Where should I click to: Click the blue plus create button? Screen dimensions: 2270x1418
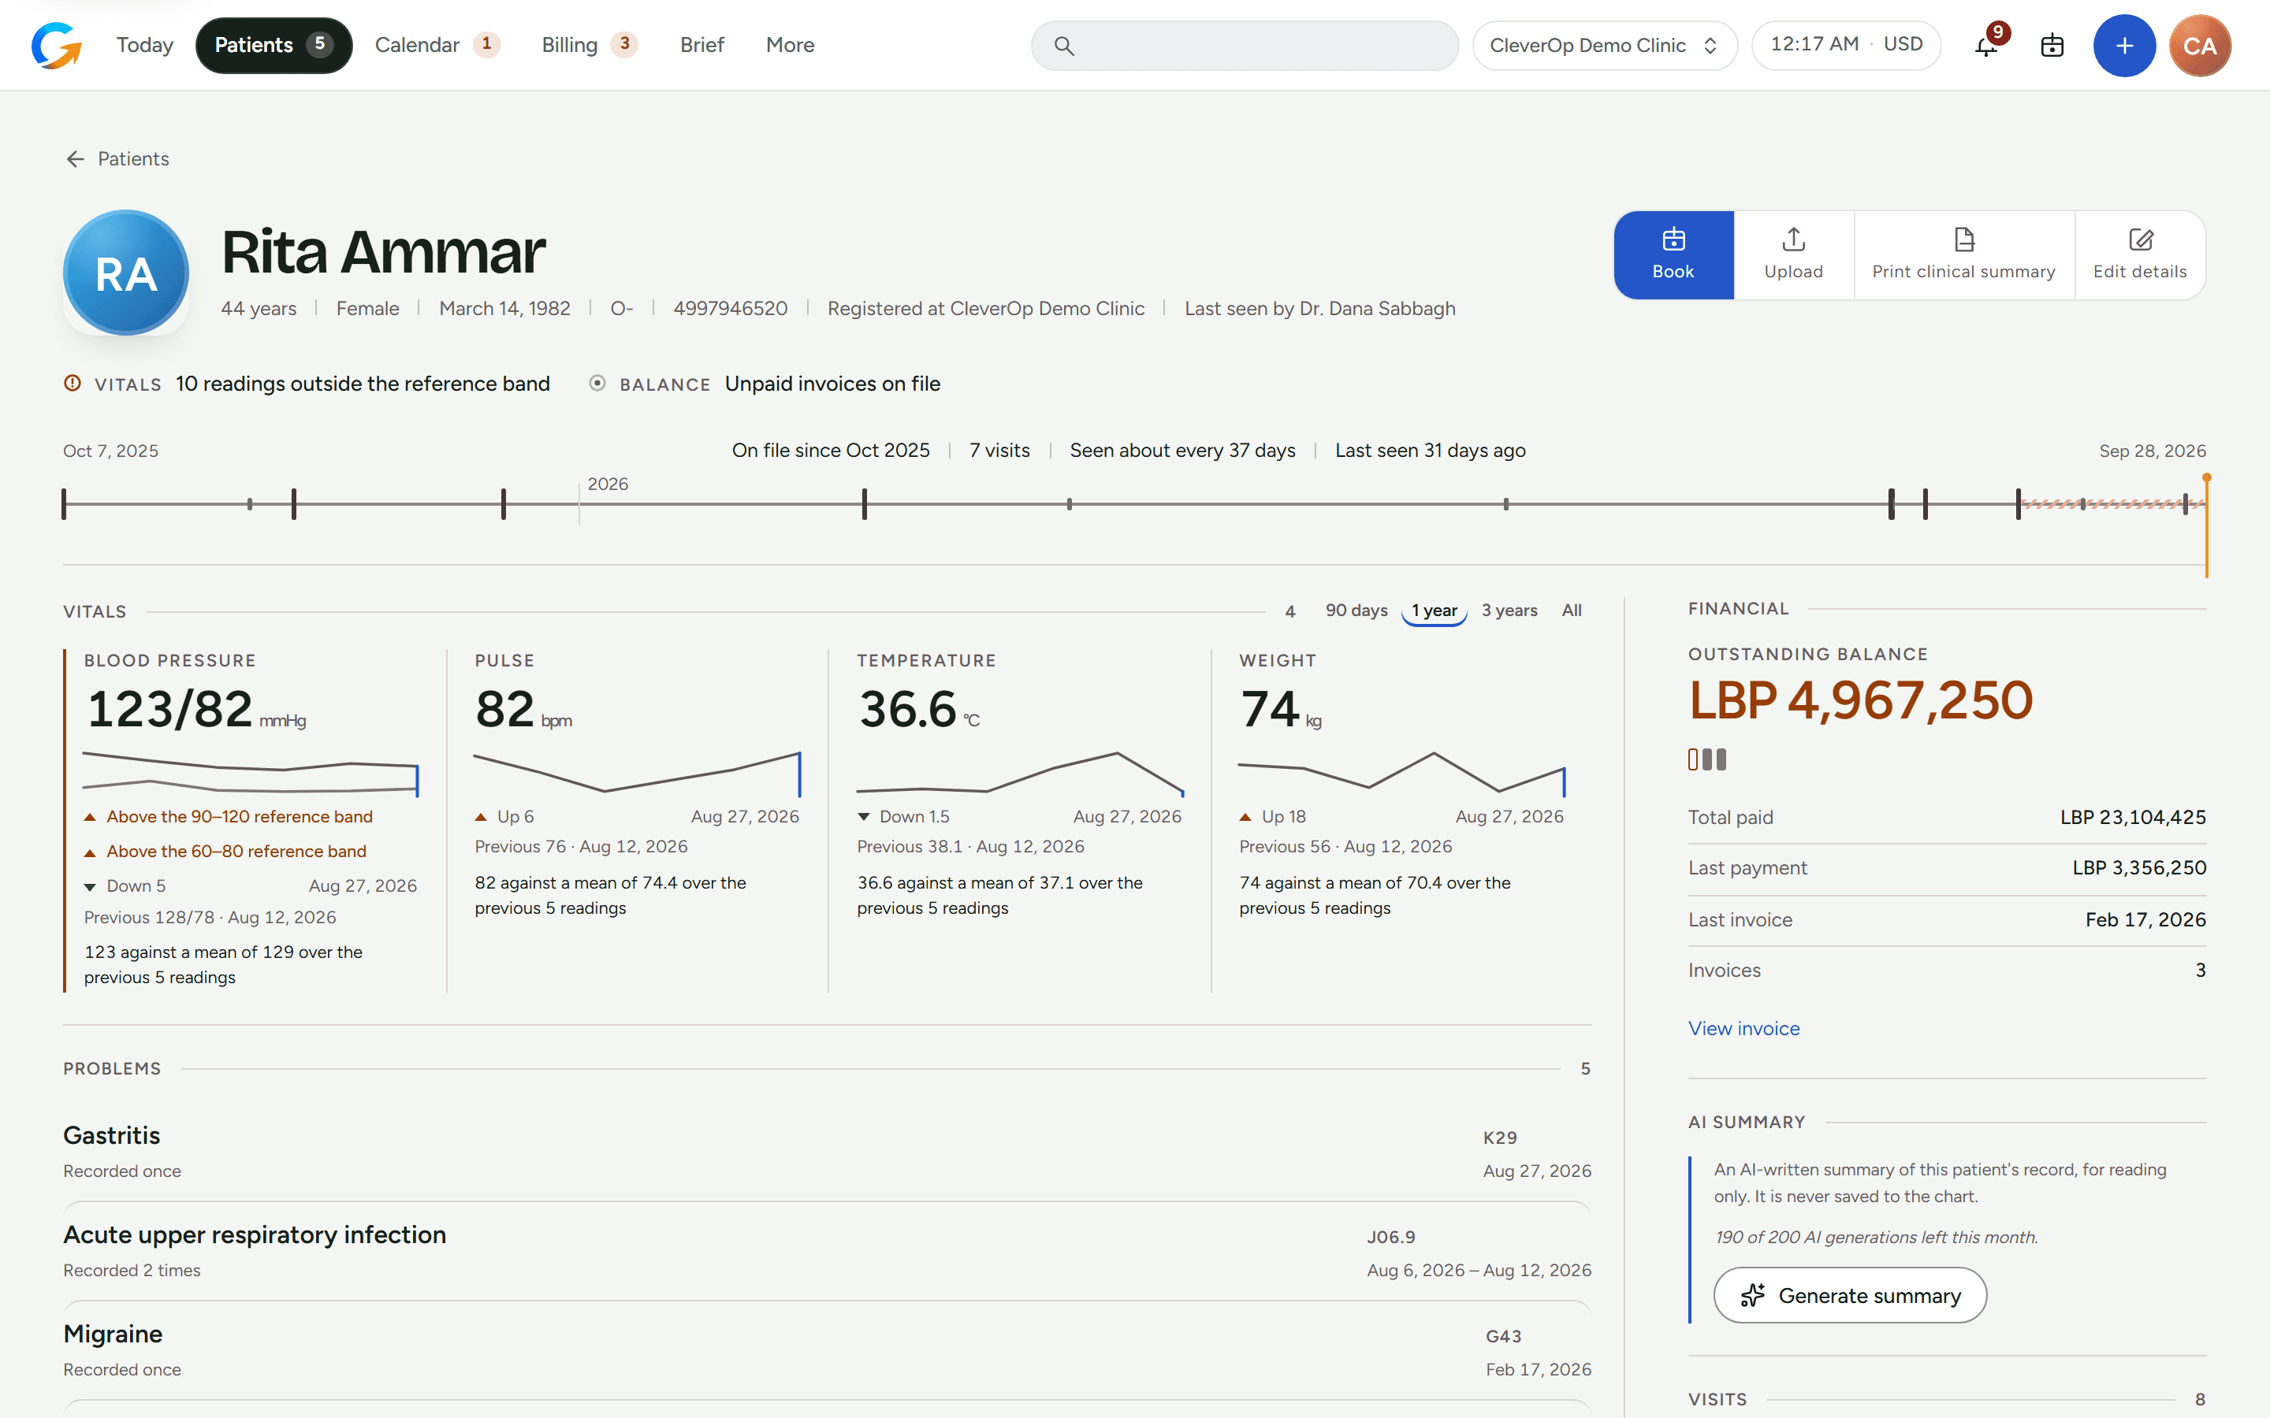2123,45
